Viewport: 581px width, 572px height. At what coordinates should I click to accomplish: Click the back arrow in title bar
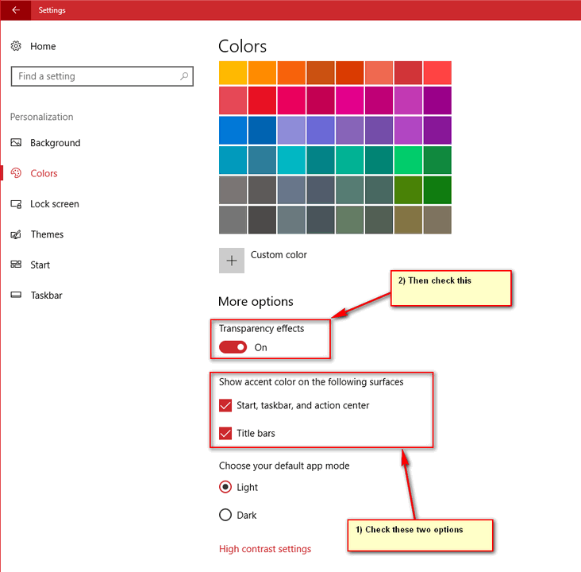click(x=16, y=10)
